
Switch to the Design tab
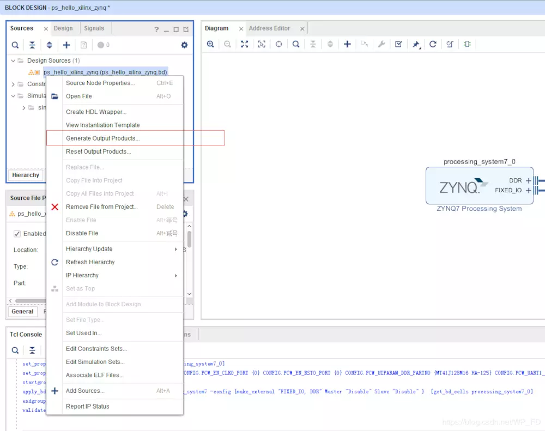(63, 28)
